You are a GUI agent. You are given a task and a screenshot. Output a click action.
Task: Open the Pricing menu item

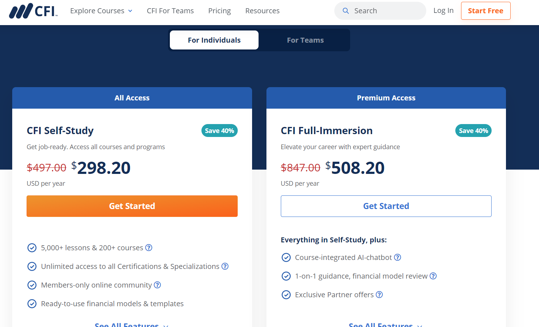(219, 11)
